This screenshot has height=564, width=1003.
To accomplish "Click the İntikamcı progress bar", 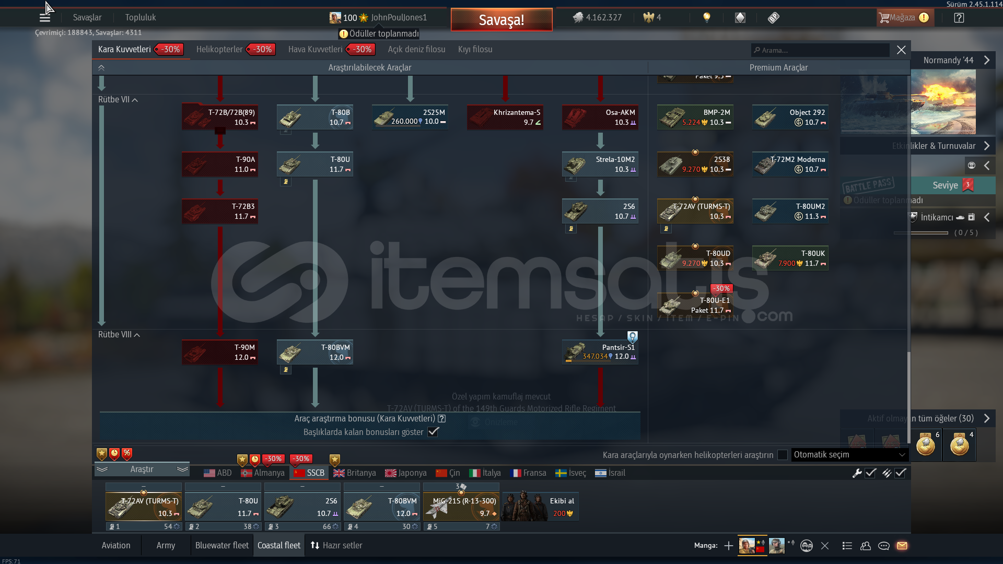I will tap(920, 233).
